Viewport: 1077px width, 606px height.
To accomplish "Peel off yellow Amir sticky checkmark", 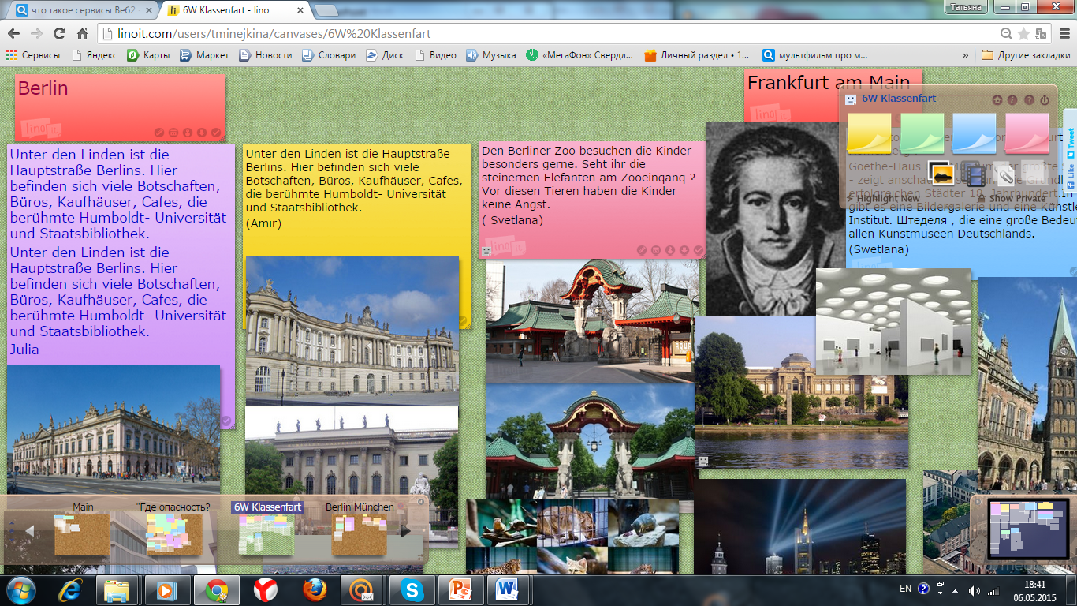I will [464, 321].
